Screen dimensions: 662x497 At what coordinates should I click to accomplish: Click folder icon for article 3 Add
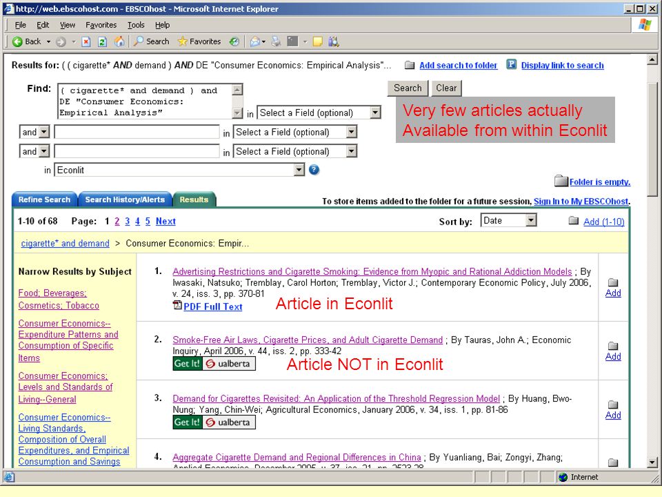(613, 405)
